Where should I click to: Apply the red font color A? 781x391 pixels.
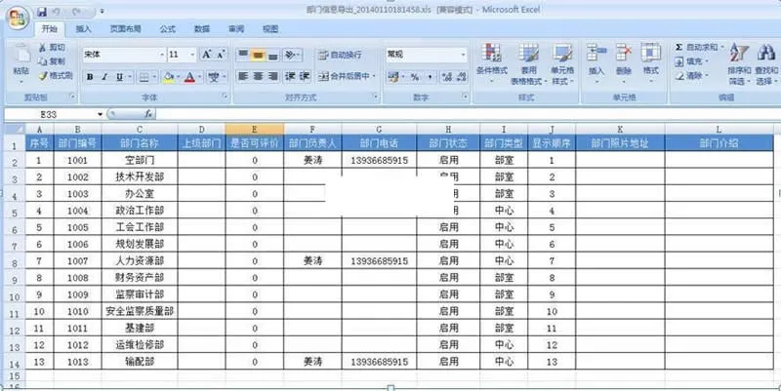pyautogui.click(x=189, y=77)
